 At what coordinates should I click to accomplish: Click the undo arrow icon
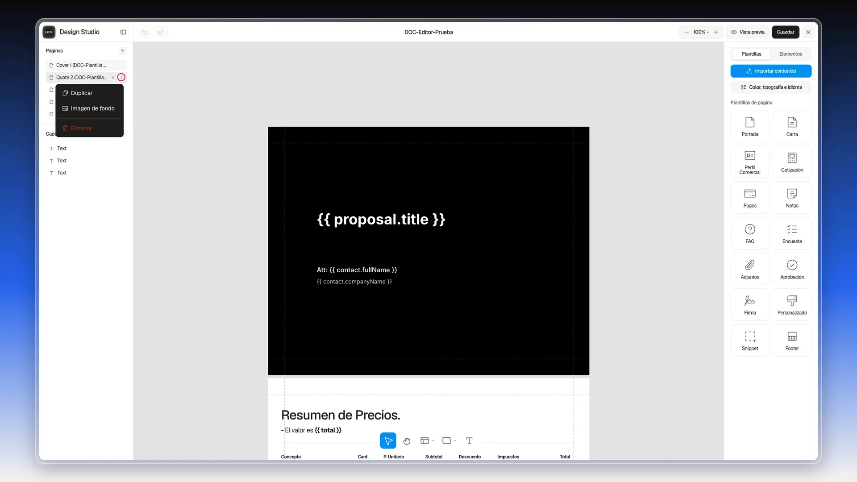[145, 32]
